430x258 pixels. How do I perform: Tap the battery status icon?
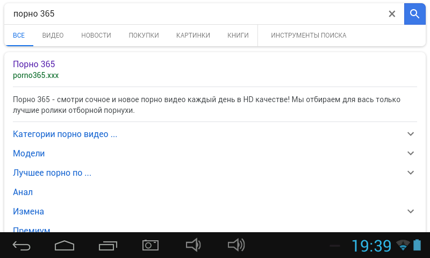click(417, 245)
